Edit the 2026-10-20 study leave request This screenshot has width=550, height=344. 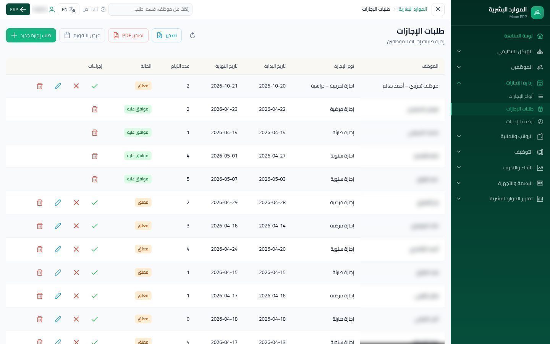(x=58, y=86)
